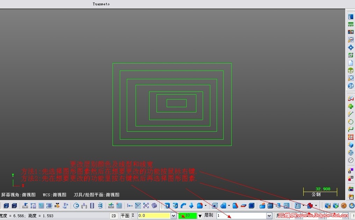The image size is (355, 220).
Task: Click the cube-with-square icon in bottom toolbar
Action: 14,206
